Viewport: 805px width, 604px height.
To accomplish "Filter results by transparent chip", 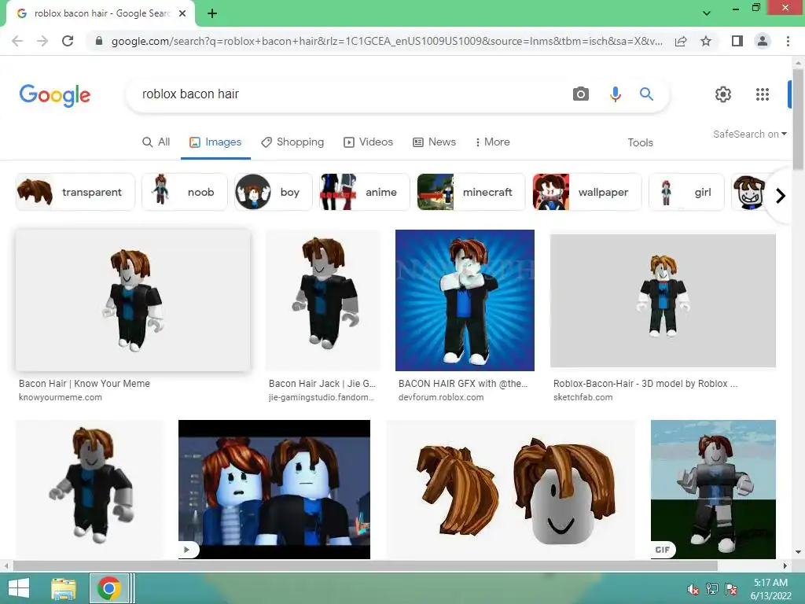I will pyautogui.click(x=75, y=192).
